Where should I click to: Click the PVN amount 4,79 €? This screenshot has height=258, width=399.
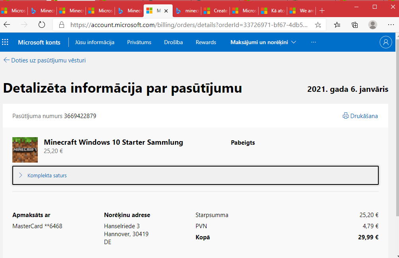370,226
